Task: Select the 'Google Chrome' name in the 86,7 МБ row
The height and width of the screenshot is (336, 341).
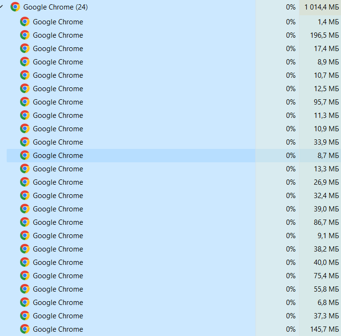Action: 58,222
